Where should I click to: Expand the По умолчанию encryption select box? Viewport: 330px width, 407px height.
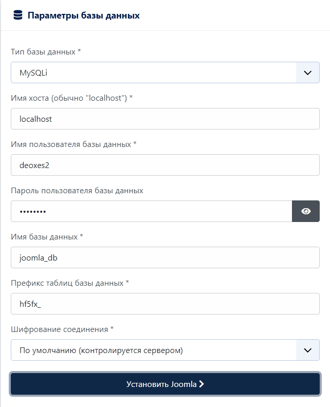tap(154, 350)
